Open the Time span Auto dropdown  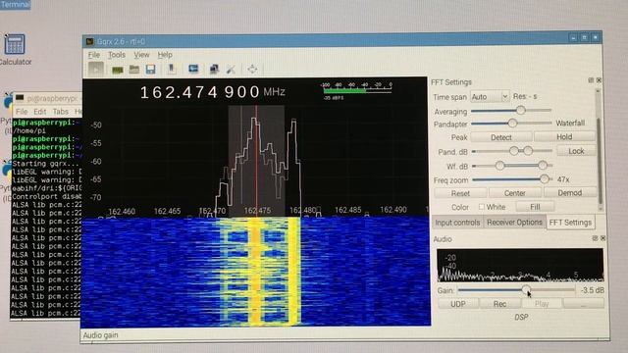coord(490,96)
